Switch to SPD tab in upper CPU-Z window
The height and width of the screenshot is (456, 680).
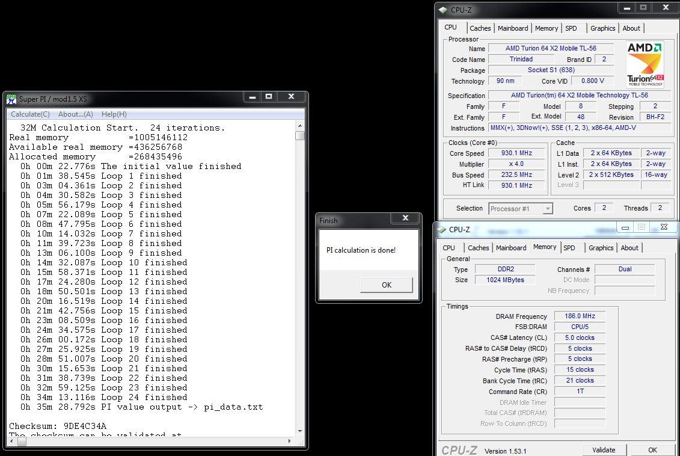pos(571,28)
